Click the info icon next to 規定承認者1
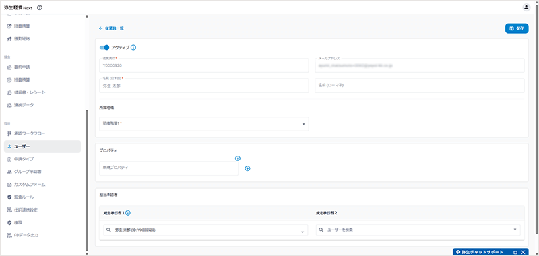 (x=128, y=213)
